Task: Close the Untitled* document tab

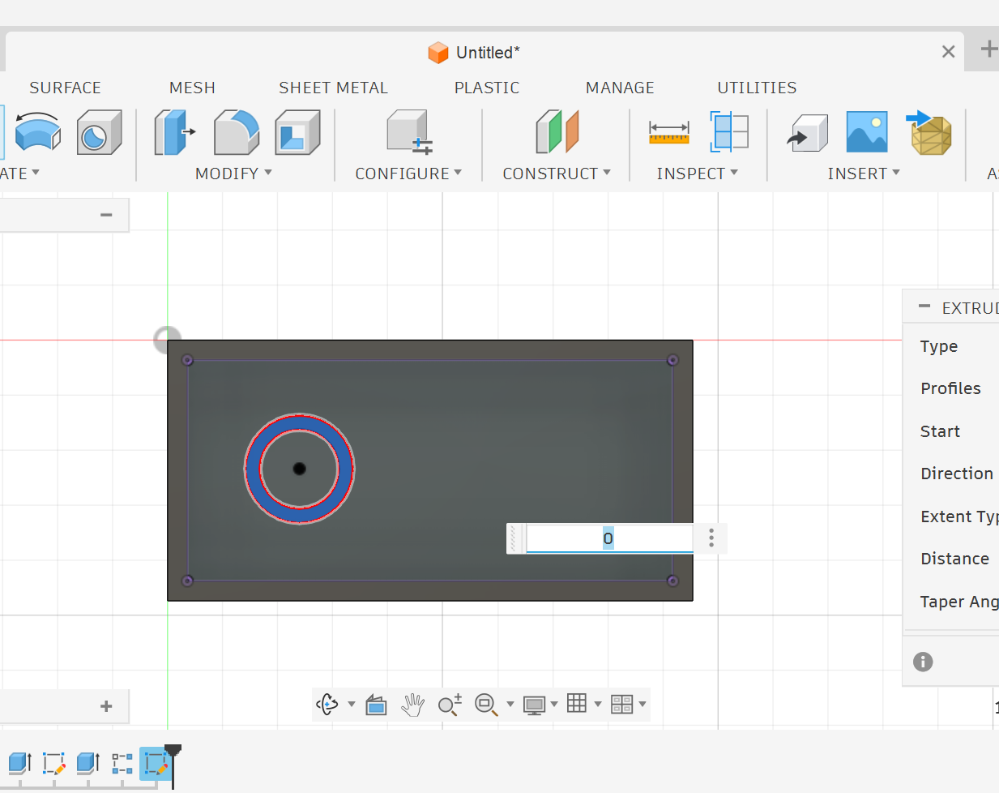Action: pos(948,52)
